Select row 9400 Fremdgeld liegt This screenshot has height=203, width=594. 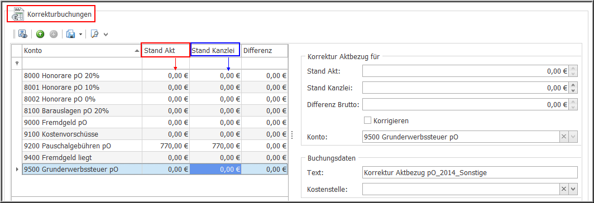155,158
